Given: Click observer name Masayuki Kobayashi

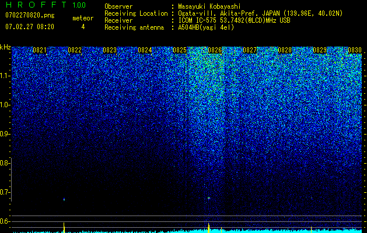Looking at the screenshot, I should (x=209, y=6).
